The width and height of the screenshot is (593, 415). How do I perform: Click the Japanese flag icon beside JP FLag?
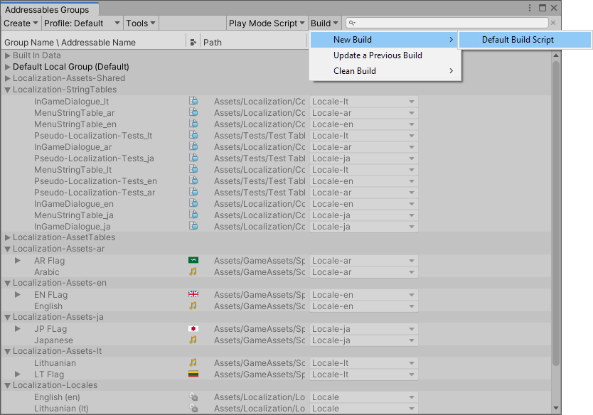pos(192,328)
